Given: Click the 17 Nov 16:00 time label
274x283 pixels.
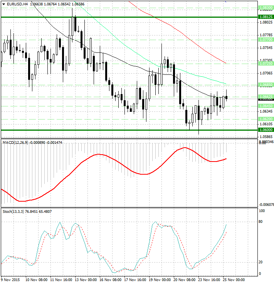Looking at the screenshot, I should [135, 280].
